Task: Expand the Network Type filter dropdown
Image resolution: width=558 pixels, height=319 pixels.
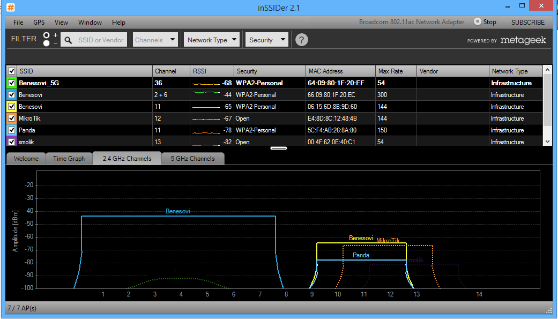Action: tap(212, 40)
